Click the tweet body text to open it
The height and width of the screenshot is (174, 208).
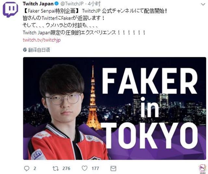95,22
